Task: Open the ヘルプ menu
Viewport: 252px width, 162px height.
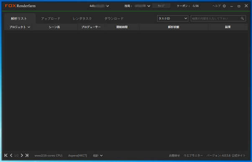Action: point(216,6)
